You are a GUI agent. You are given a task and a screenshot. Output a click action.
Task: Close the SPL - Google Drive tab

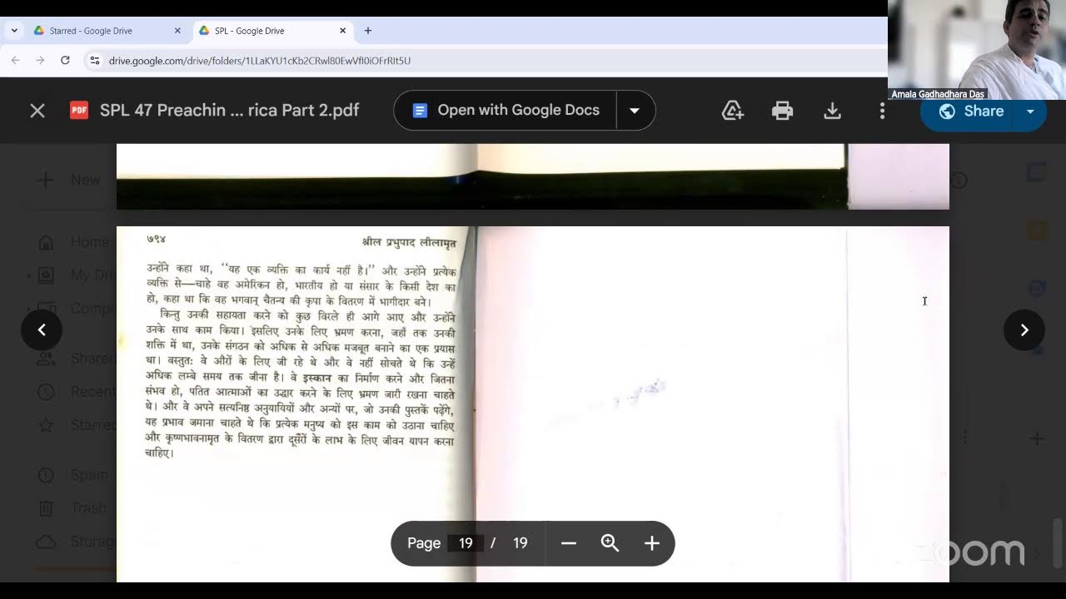(342, 31)
